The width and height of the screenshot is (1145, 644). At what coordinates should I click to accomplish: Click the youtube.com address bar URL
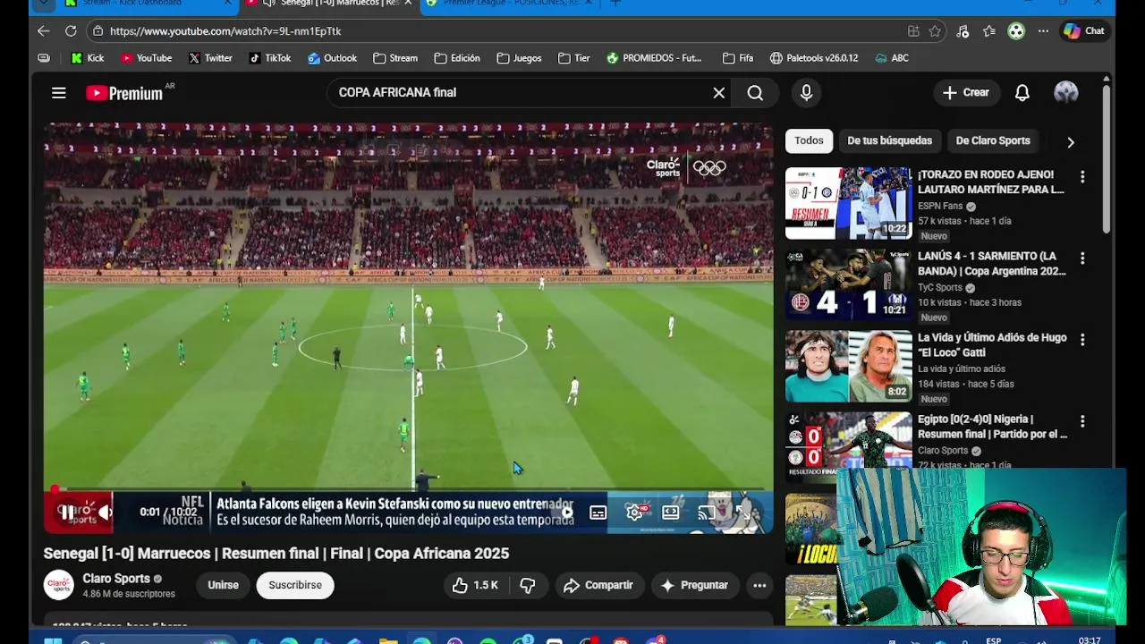(225, 31)
